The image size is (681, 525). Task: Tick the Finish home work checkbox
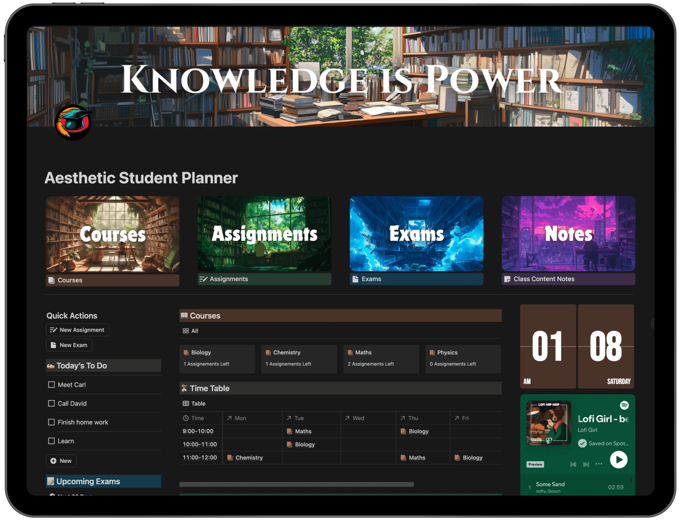click(52, 422)
